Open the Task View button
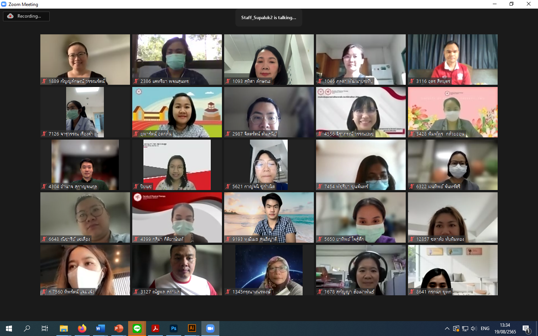The width and height of the screenshot is (538, 336). click(x=45, y=329)
